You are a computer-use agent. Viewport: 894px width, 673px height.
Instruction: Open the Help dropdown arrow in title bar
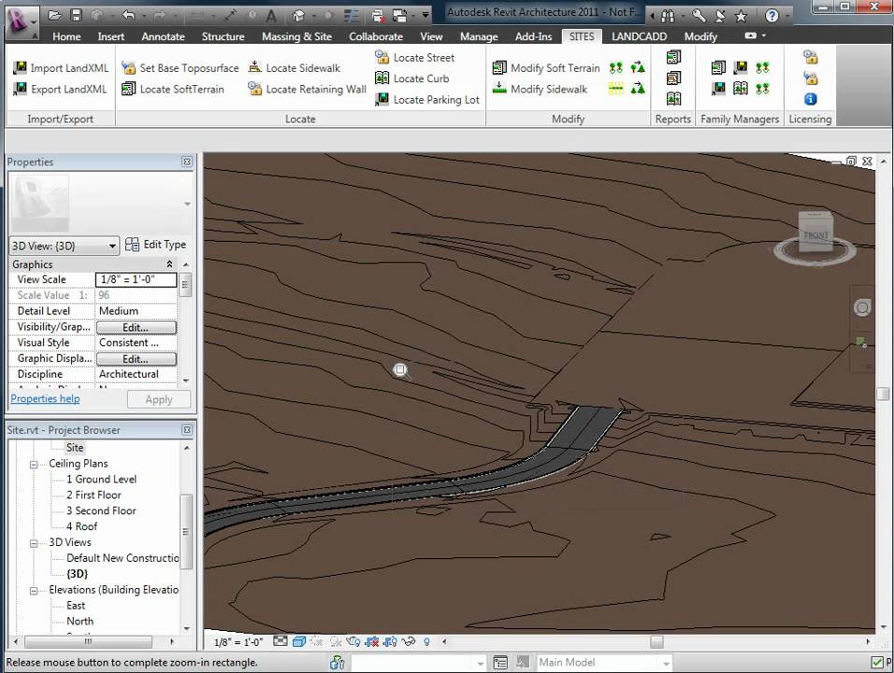[x=787, y=16]
